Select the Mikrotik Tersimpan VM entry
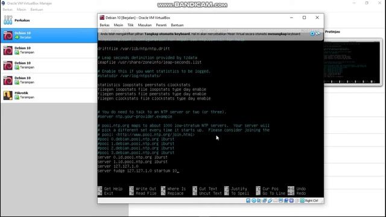The image size is (386, 217). coord(49,95)
